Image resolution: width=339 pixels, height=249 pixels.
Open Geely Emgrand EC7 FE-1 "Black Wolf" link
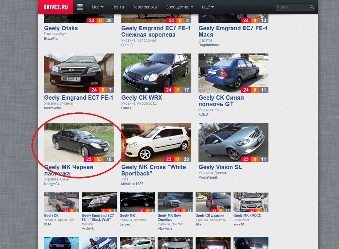(98, 218)
